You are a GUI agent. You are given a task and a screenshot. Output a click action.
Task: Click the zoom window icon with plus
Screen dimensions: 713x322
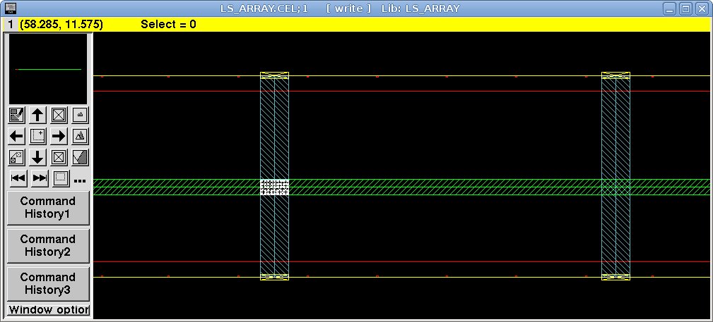38,136
